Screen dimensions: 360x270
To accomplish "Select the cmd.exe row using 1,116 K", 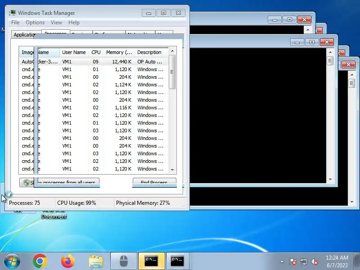I will [94, 108].
